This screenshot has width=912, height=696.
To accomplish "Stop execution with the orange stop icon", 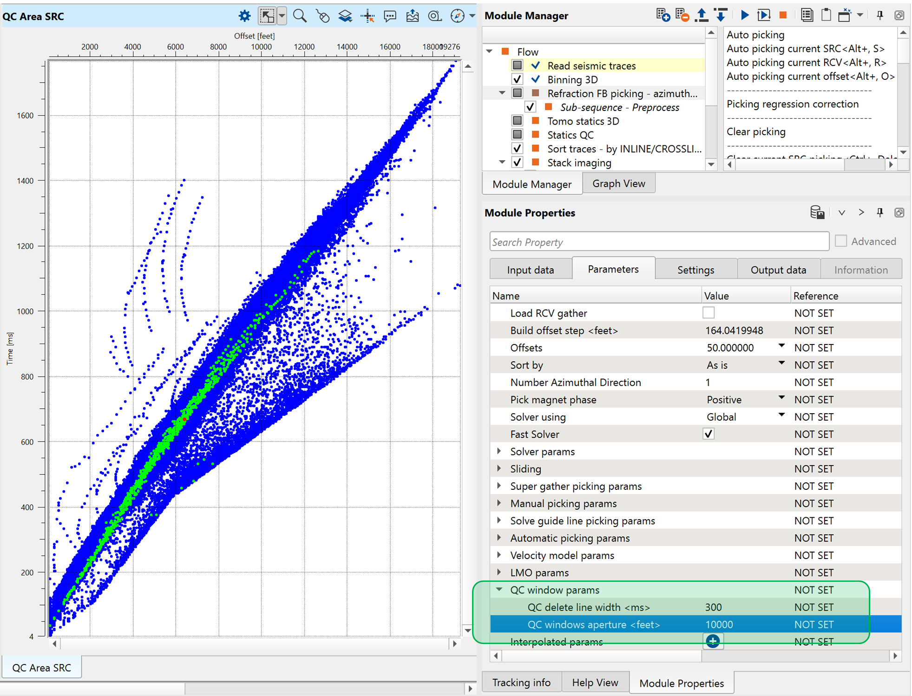I will (783, 15).
